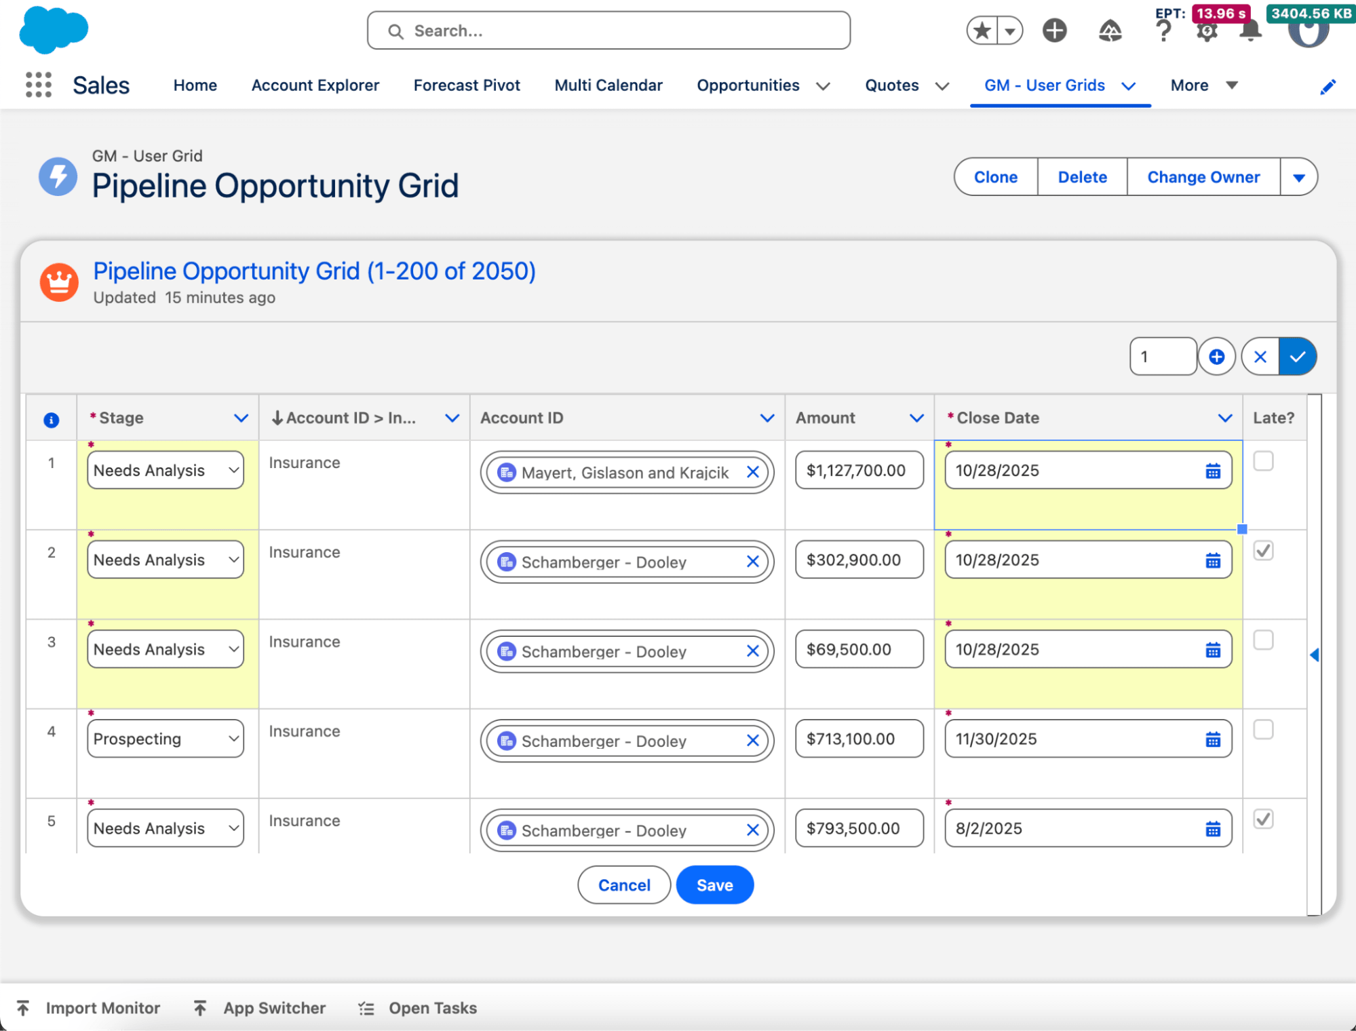Viewport: 1356px width, 1031px height.
Task: Open the notifications bell
Action: pyautogui.click(x=1250, y=31)
